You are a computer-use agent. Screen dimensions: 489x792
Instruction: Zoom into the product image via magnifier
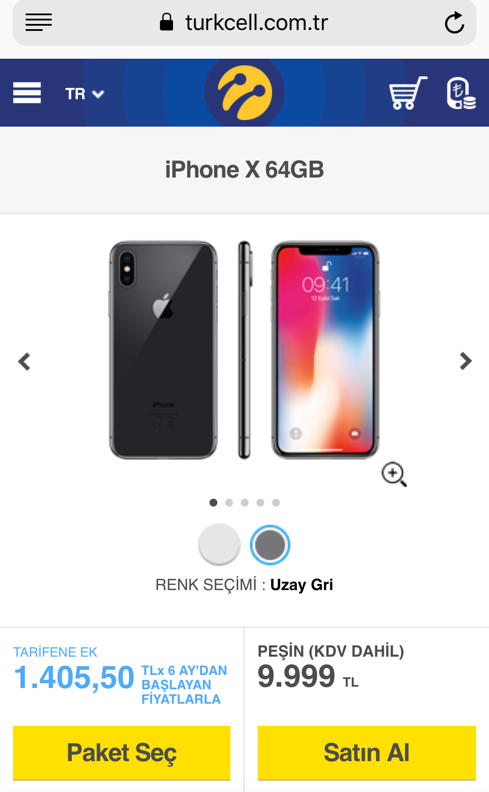(x=394, y=474)
